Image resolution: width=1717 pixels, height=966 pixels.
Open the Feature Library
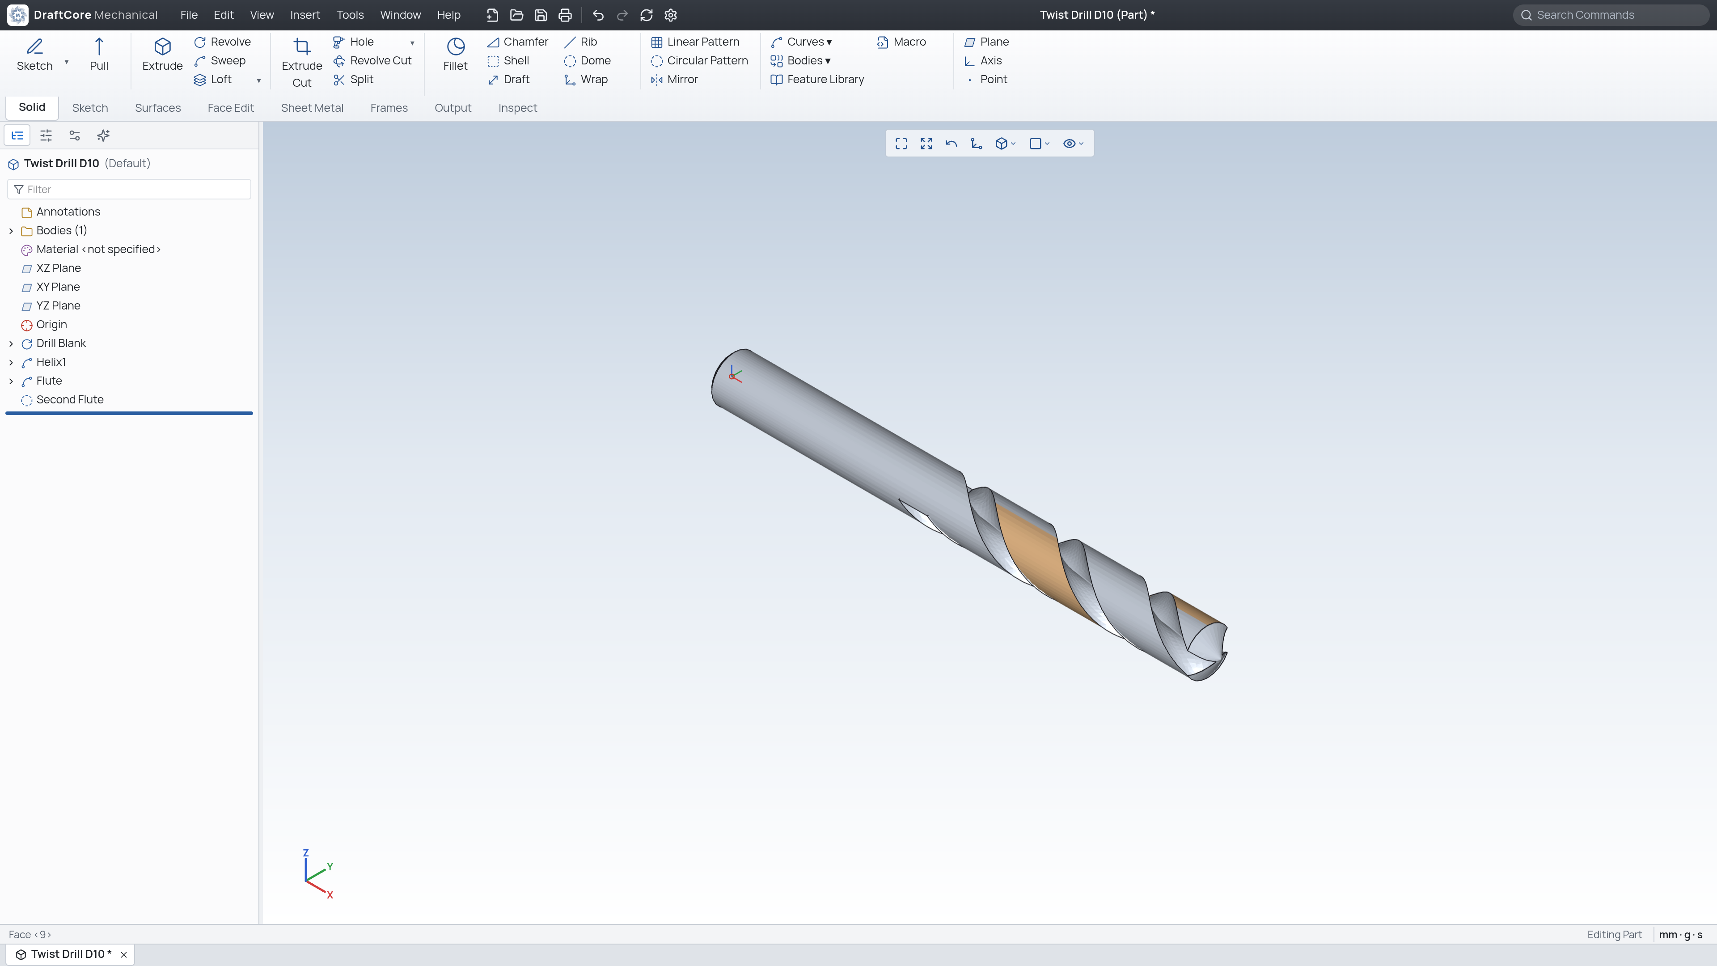click(x=817, y=79)
